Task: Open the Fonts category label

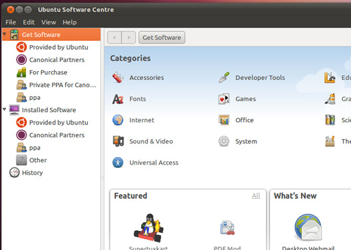Action: click(x=138, y=99)
